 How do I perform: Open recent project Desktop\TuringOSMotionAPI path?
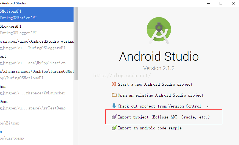tap(37, 75)
